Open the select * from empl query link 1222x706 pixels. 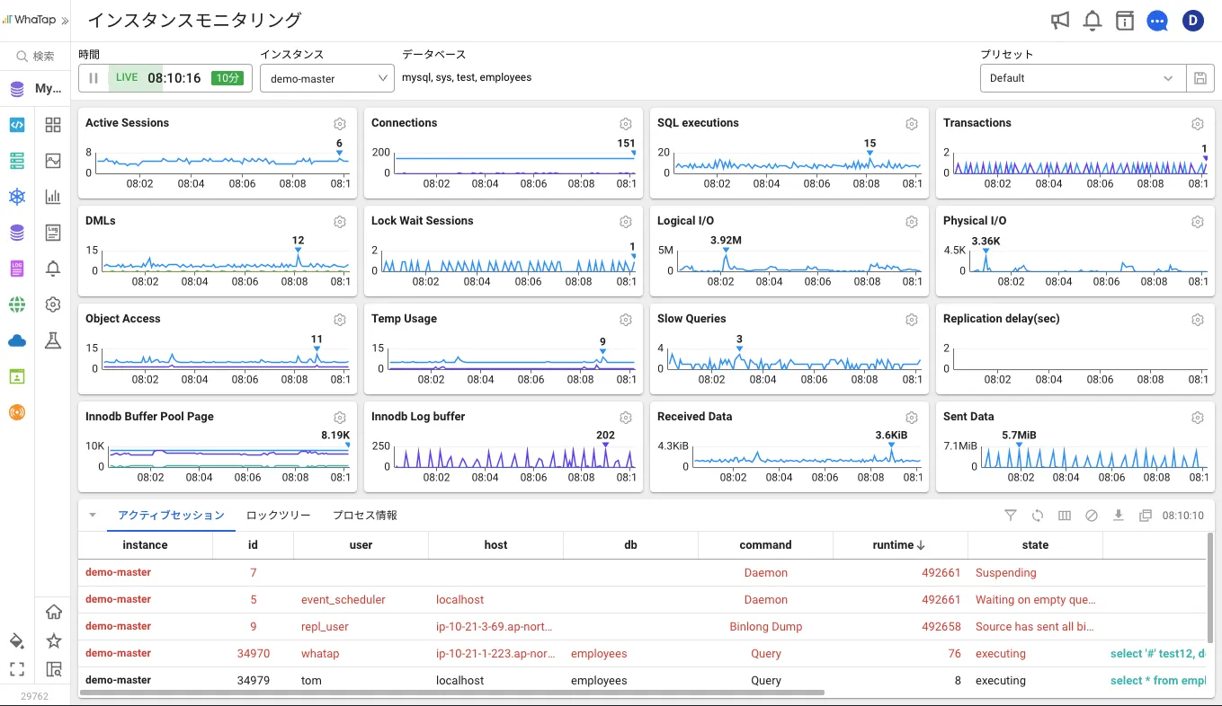click(x=1158, y=681)
